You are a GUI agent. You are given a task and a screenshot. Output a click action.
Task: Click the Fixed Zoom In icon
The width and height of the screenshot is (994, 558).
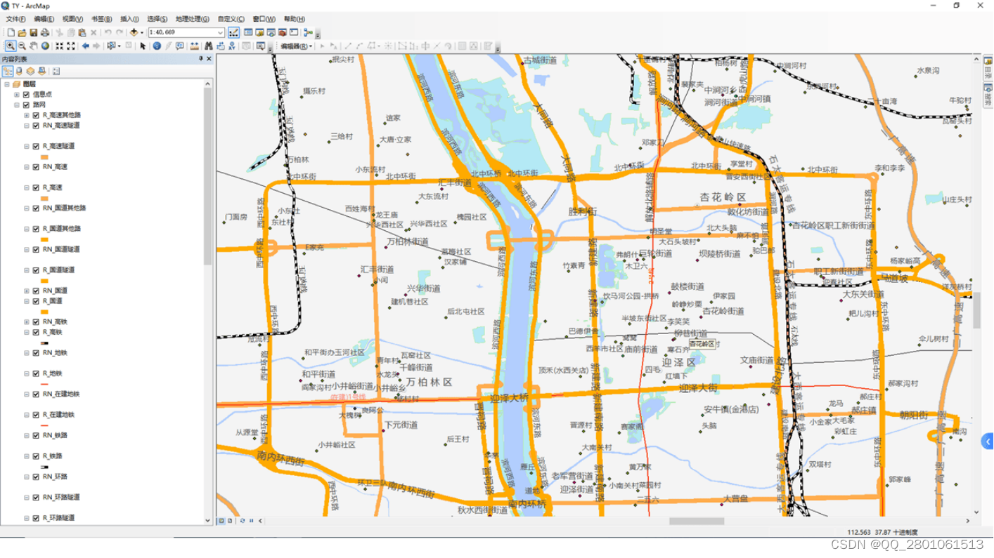tap(60, 46)
